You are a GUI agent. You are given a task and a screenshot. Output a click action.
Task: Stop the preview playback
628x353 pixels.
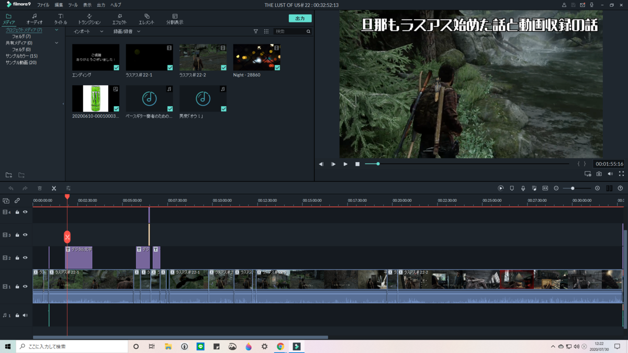(357, 164)
